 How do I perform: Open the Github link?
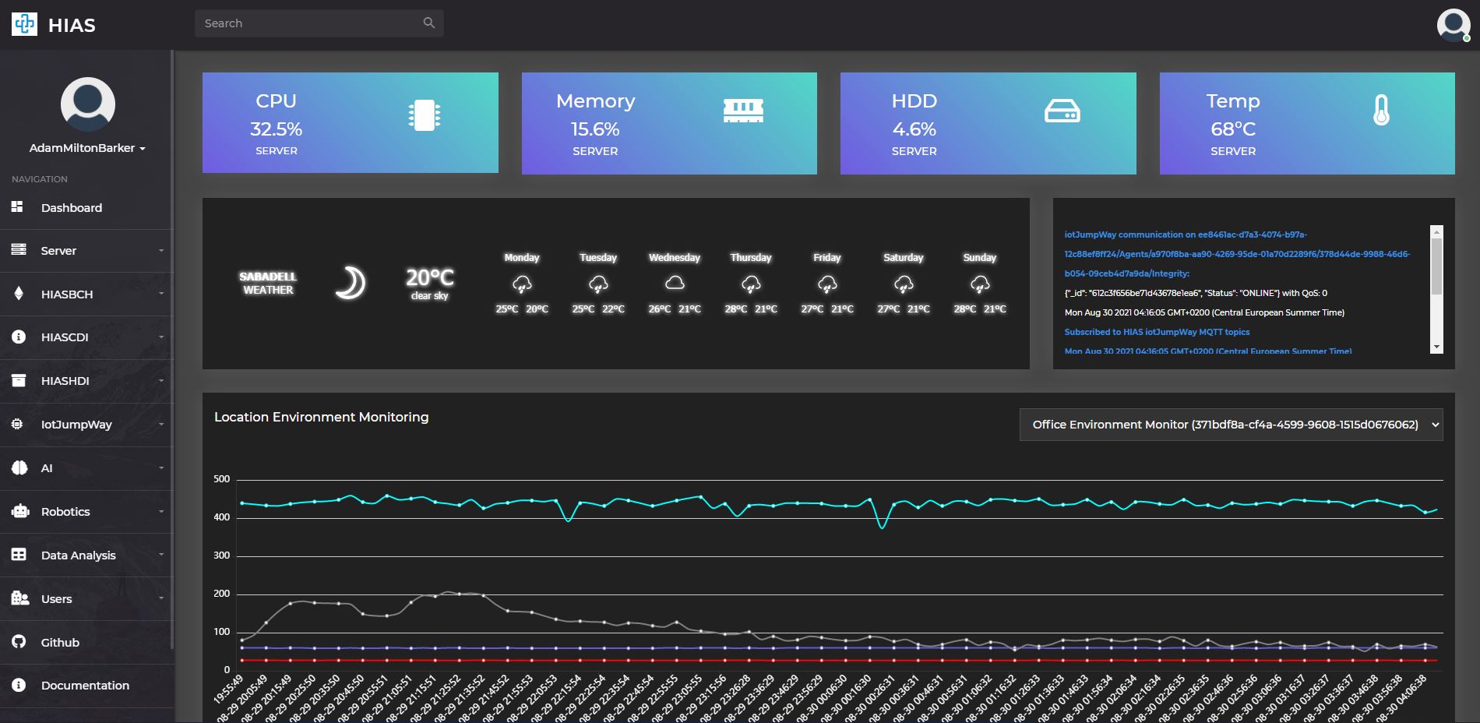pyautogui.click(x=86, y=643)
